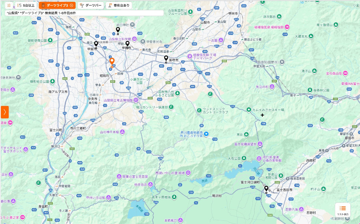This screenshot has width=360, height=224.
Task: Click the カムイみさかスキー場 marker
Action: pos(249,110)
